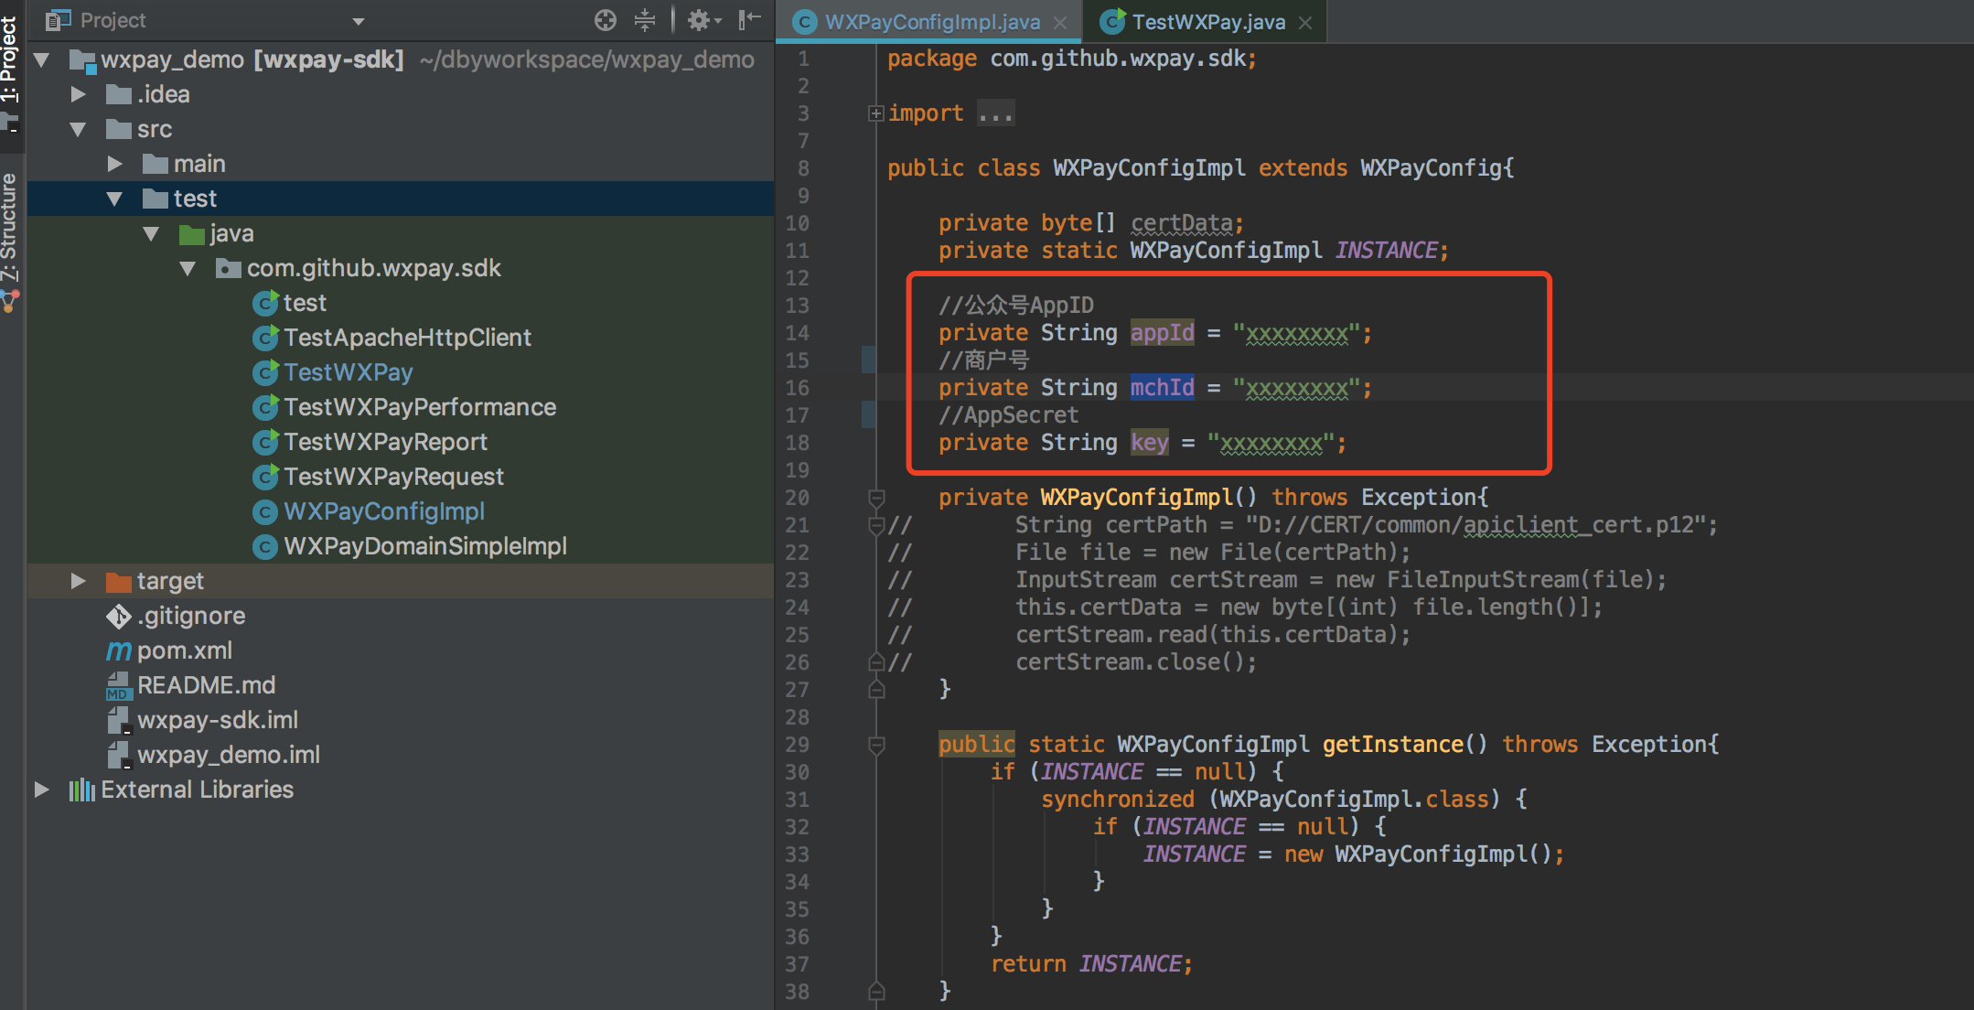Viewport: 1974px width, 1010px height.
Task: Click the package icon for com.github.wxpay.sdk
Action: (229, 269)
